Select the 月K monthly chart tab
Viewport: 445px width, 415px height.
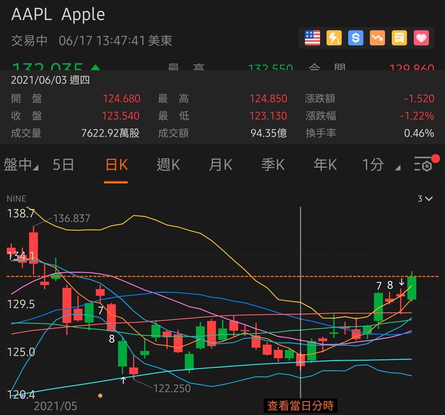pyautogui.click(x=220, y=165)
